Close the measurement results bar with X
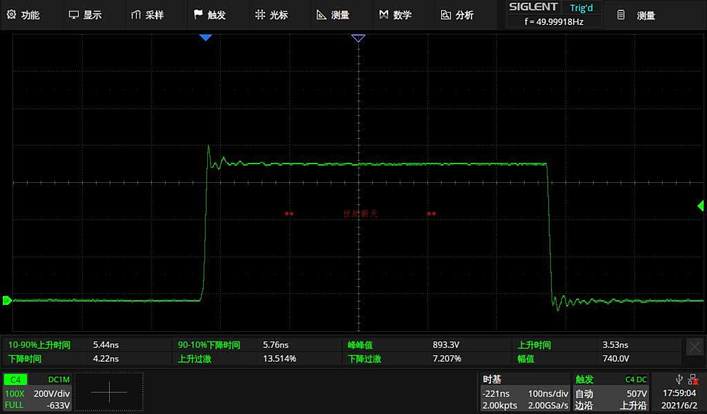 coord(695,347)
